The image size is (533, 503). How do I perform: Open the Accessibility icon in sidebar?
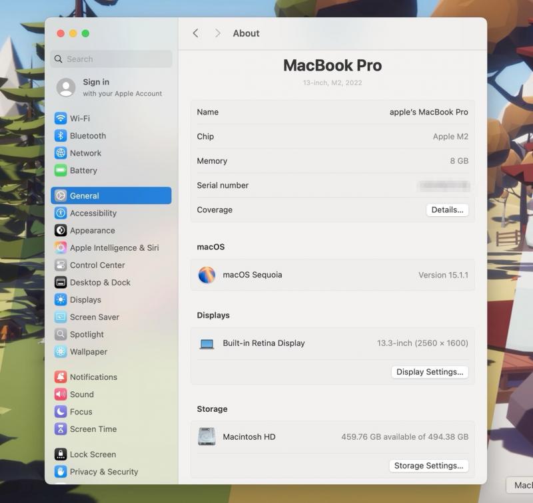coord(61,213)
